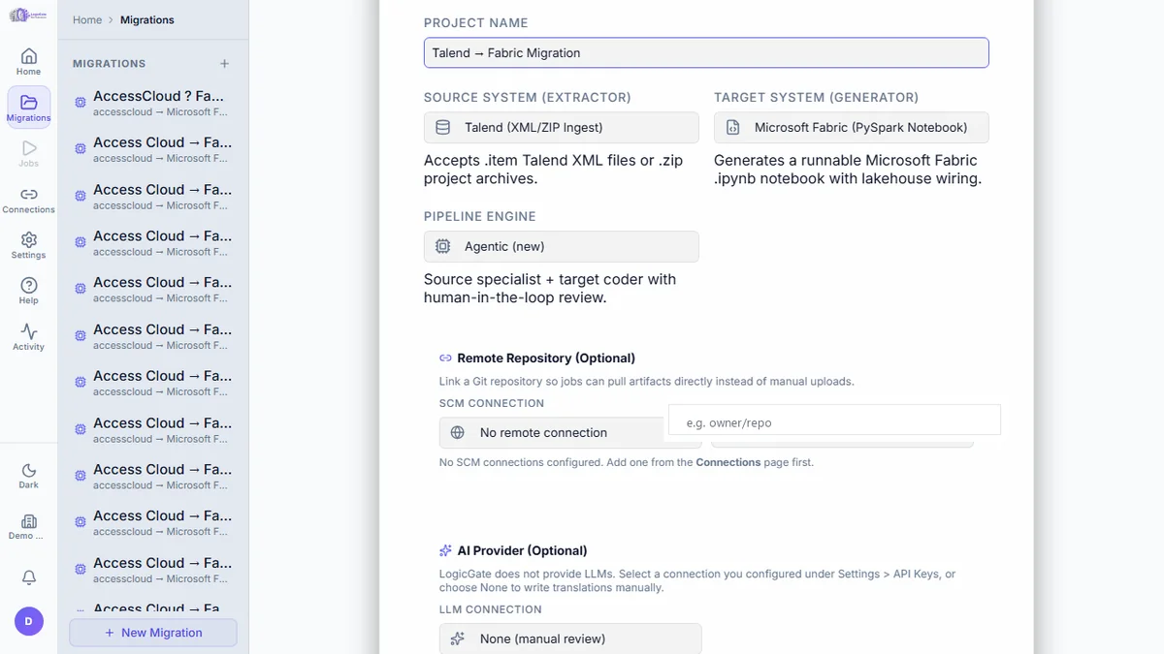Viewport: 1164px width, 654px height.
Task: Click the AI Provider (Optional) heading
Action: pyautogui.click(x=522, y=550)
